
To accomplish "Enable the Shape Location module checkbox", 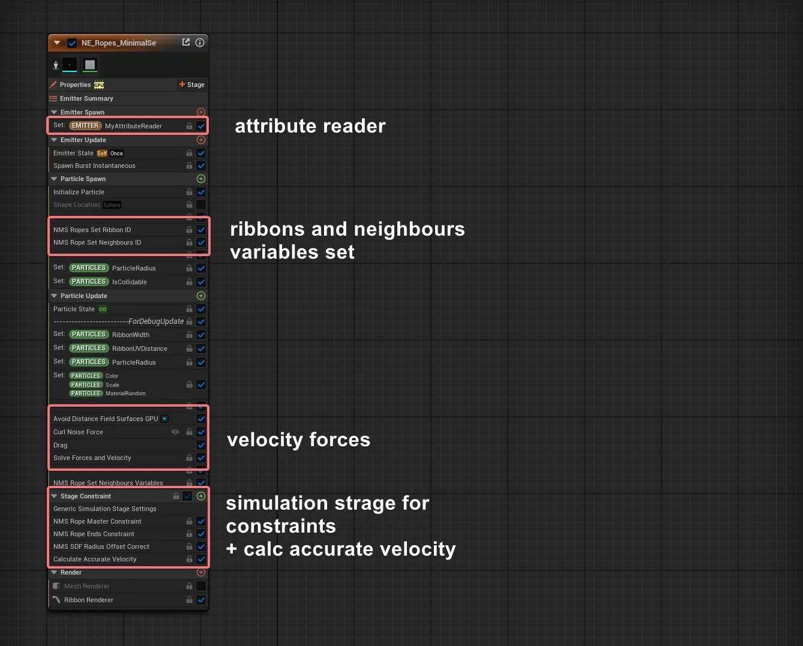I will [x=201, y=205].
